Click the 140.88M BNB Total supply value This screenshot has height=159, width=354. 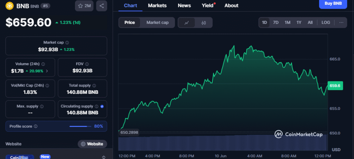pos(82,92)
